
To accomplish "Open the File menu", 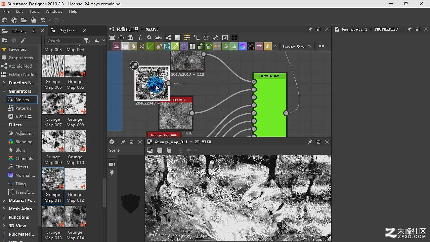I will point(6,11).
